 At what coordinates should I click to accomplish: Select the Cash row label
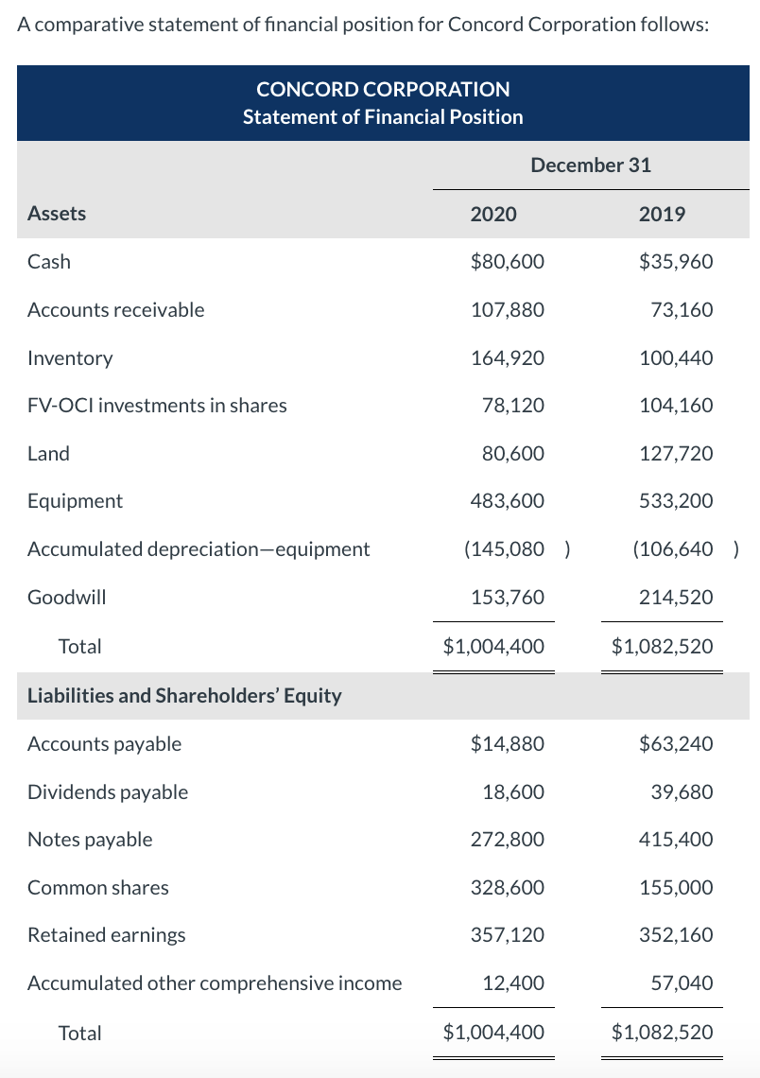point(46,261)
